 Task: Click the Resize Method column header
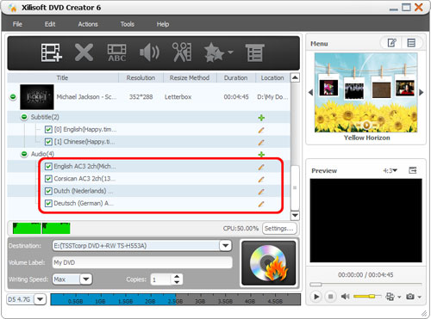(190, 77)
